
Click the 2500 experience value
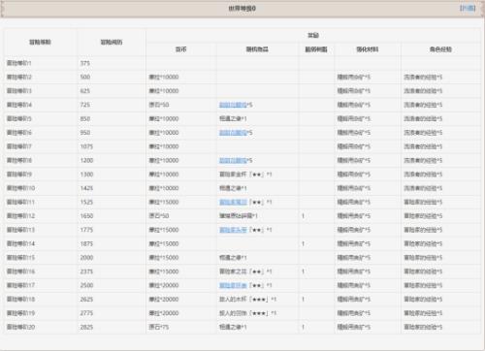[x=86, y=286]
